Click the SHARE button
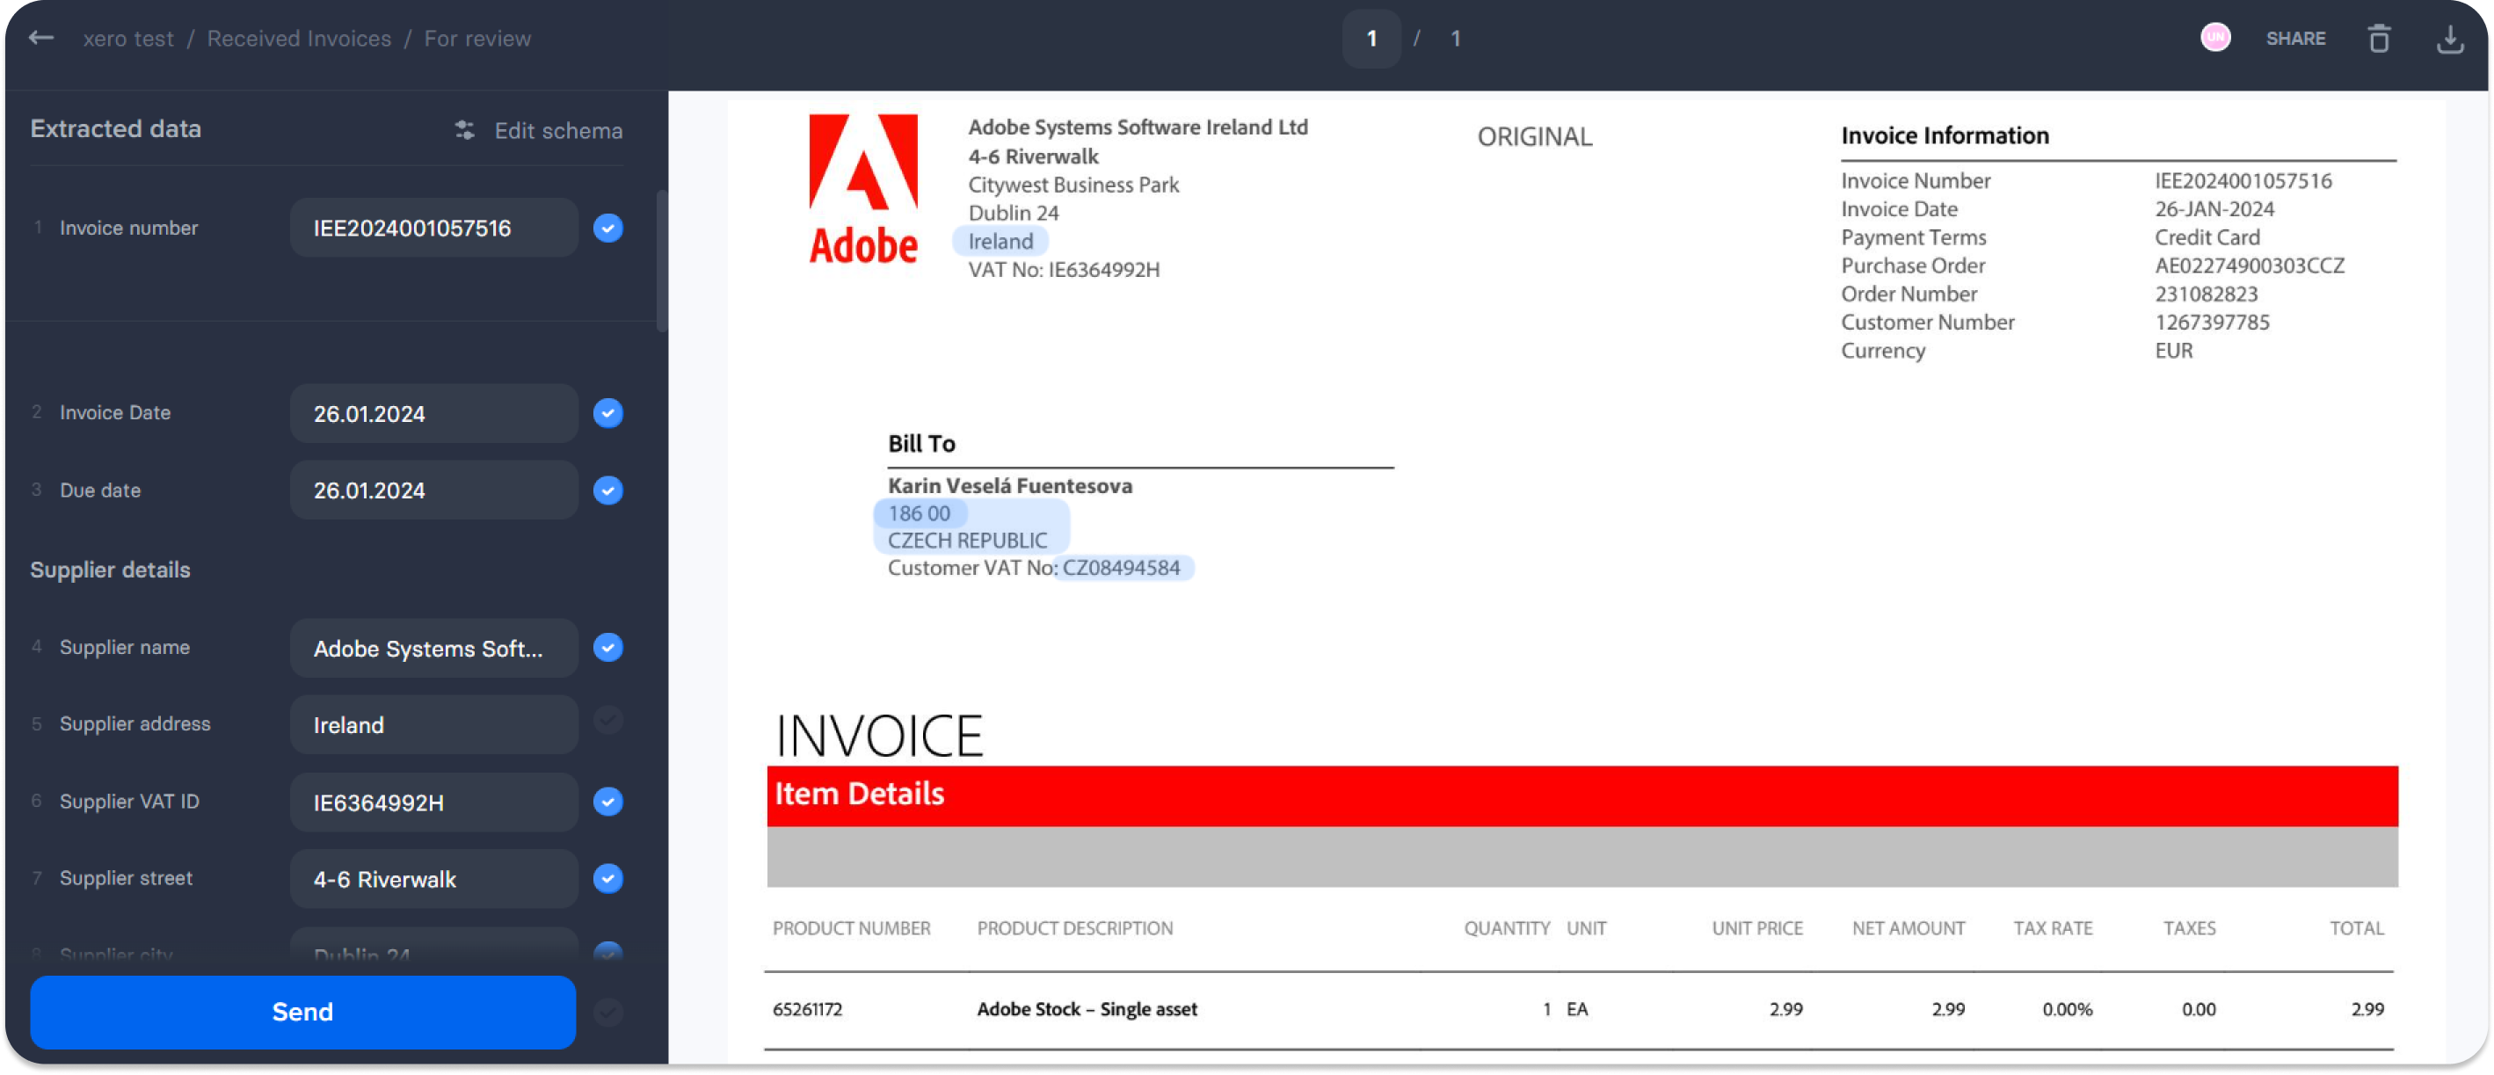 [x=2295, y=39]
